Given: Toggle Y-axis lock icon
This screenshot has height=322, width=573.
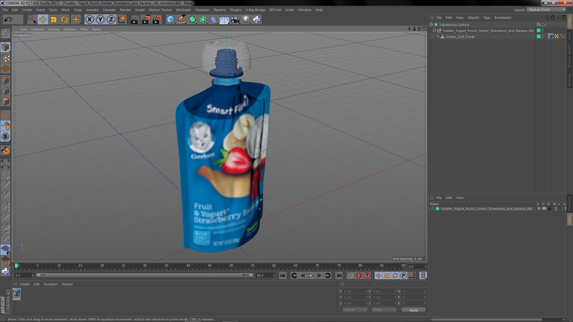Looking at the screenshot, I should tap(100, 20).
